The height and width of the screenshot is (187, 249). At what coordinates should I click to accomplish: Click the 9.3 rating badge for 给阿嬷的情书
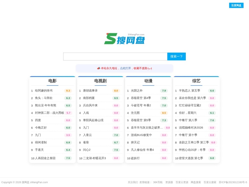click(x=68, y=91)
